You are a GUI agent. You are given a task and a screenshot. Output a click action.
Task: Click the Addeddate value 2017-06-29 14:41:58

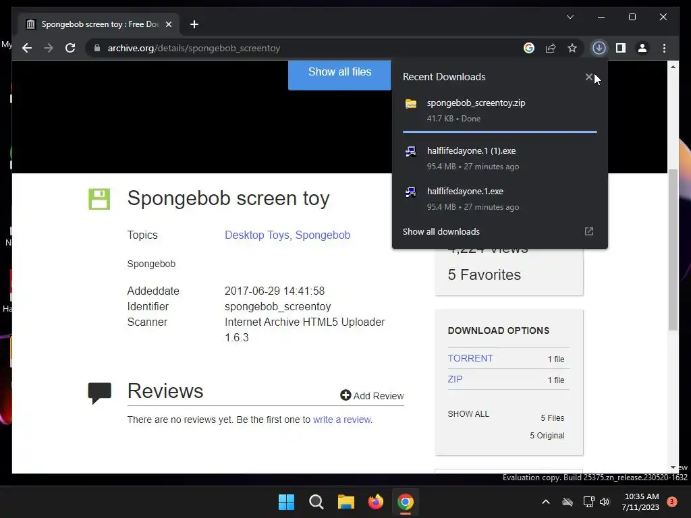(x=275, y=291)
